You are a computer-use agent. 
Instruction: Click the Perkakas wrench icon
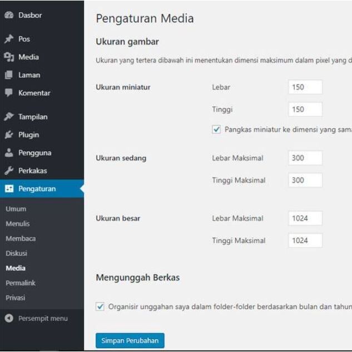pos(9,171)
